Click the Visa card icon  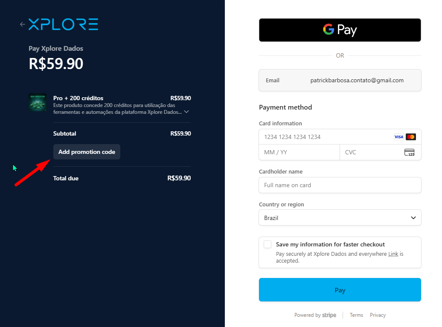(398, 137)
